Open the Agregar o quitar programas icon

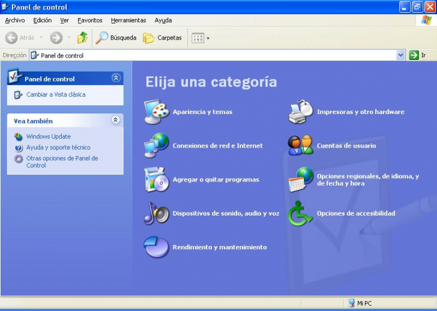(x=157, y=180)
